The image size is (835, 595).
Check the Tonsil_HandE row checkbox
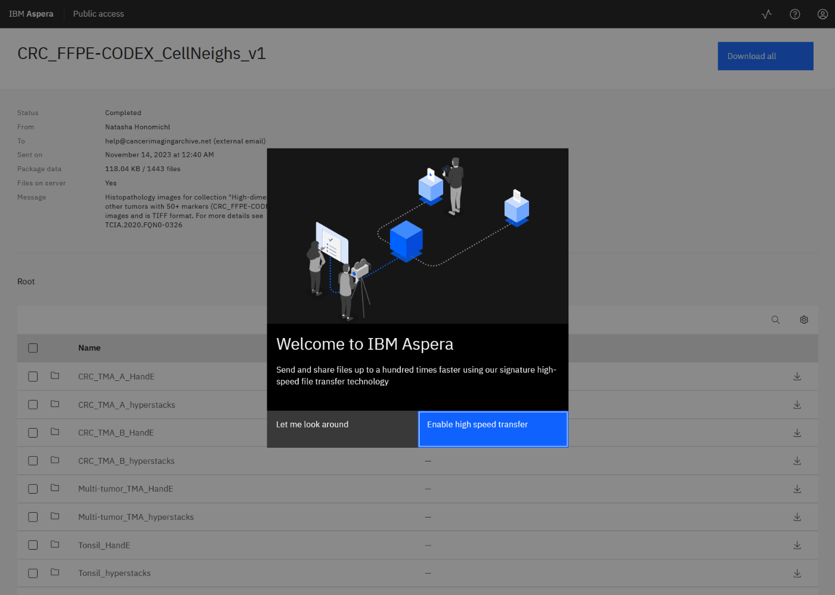coord(33,545)
